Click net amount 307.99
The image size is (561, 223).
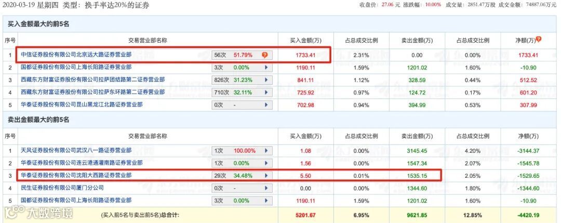(x=529, y=105)
